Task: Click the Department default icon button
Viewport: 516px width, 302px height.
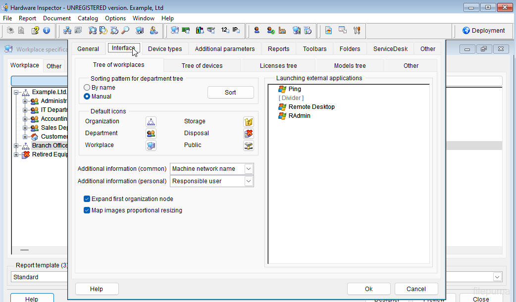Action: tap(151, 133)
